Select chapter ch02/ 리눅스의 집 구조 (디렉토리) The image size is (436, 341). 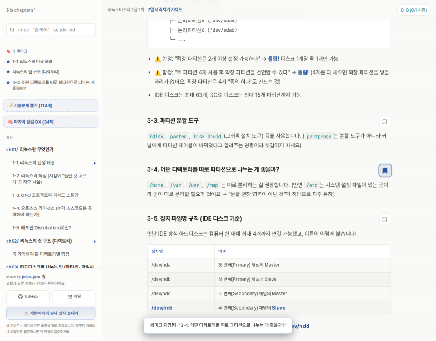(39, 241)
